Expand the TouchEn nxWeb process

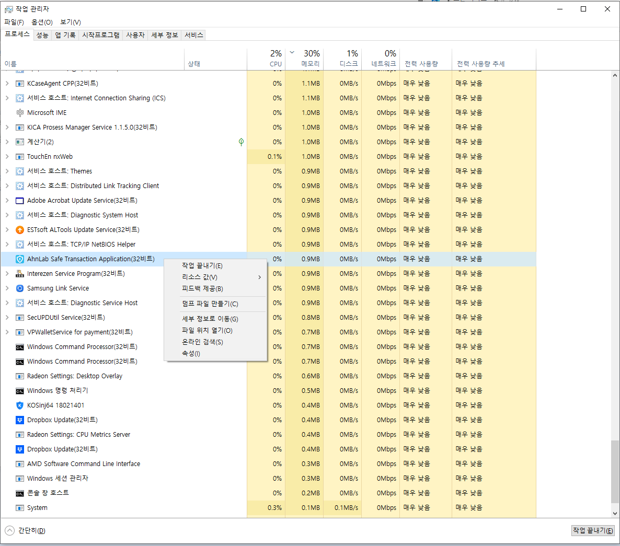pyautogui.click(x=7, y=156)
